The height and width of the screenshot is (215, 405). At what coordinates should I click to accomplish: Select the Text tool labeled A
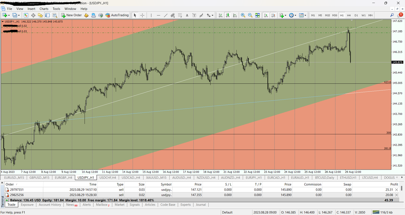pyautogui.click(x=187, y=15)
